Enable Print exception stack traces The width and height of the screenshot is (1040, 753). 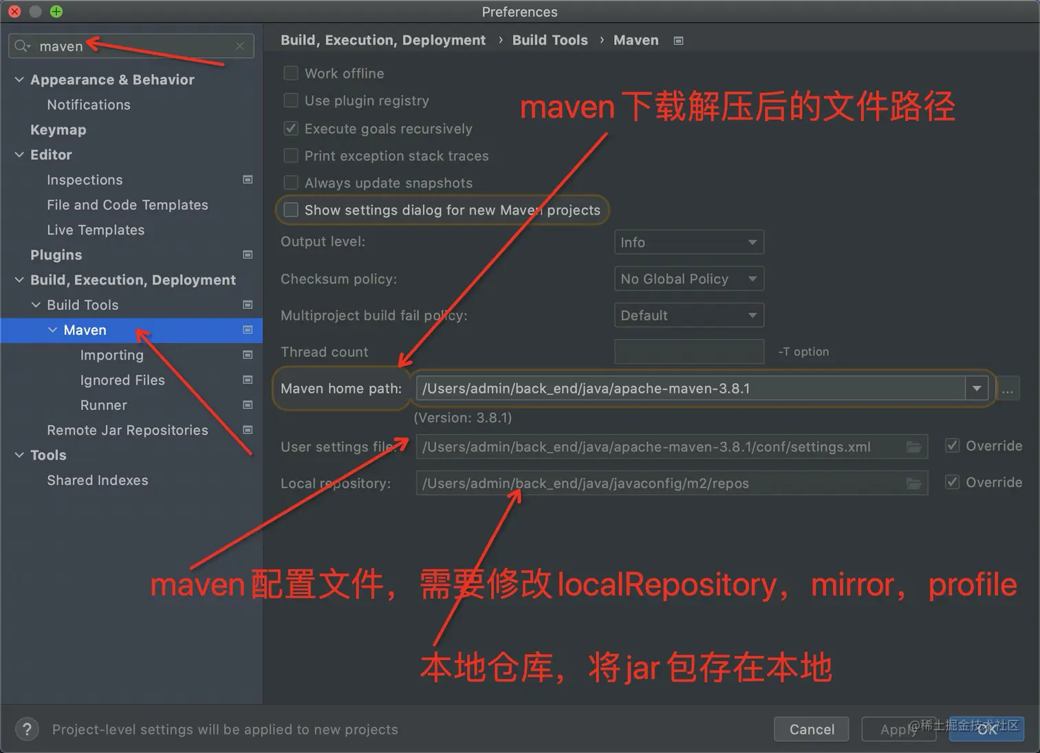tap(291, 155)
